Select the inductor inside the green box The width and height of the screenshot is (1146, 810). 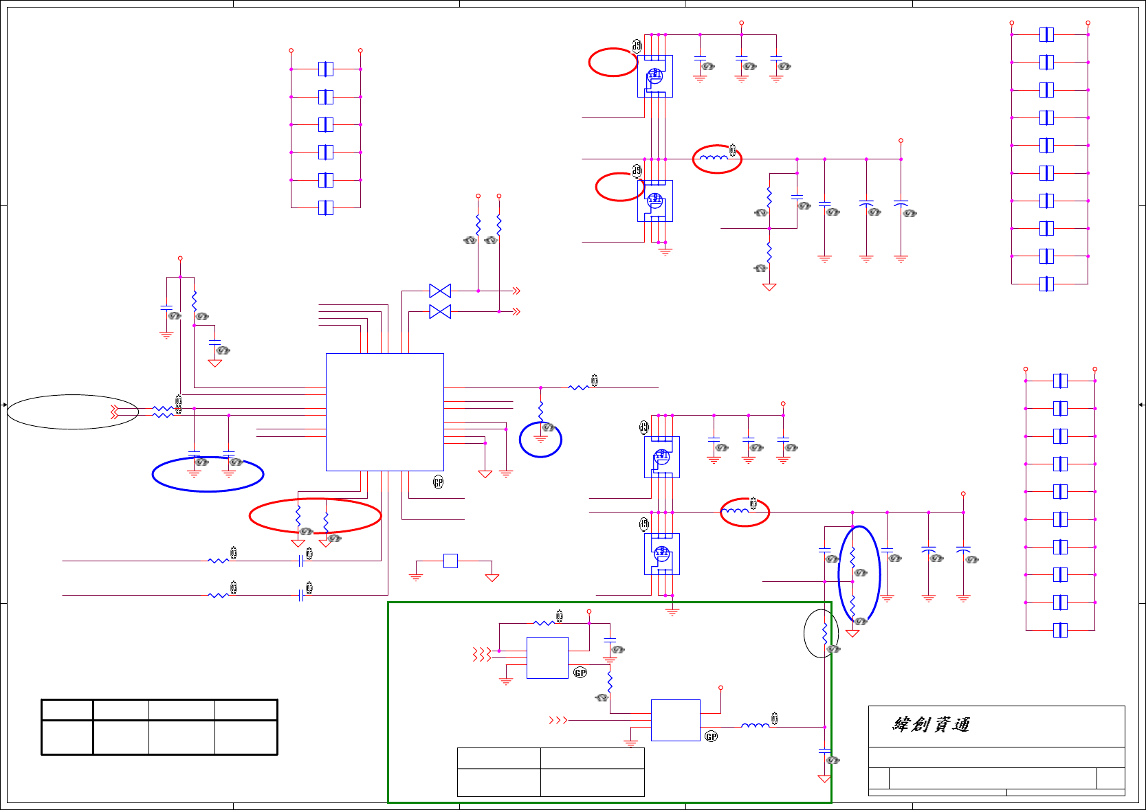click(x=755, y=725)
